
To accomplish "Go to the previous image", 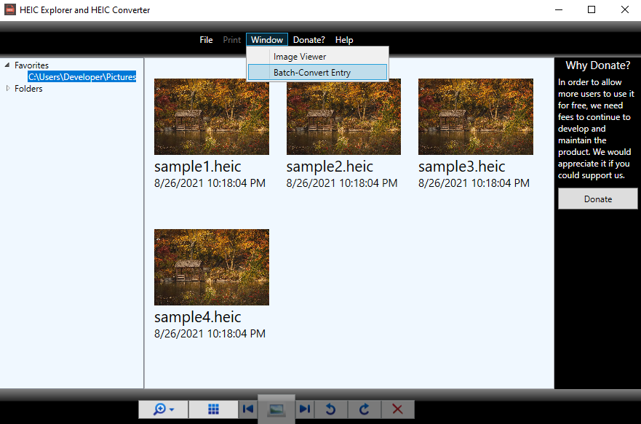I will (248, 409).
